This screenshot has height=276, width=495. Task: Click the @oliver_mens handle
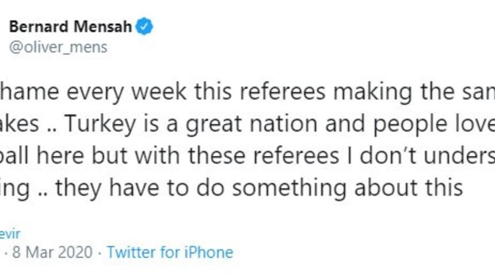[x=58, y=47]
